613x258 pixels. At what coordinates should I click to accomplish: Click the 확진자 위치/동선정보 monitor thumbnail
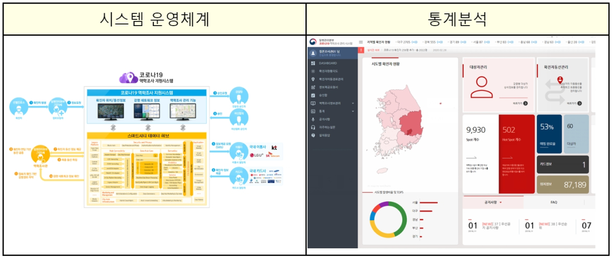click(112, 111)
